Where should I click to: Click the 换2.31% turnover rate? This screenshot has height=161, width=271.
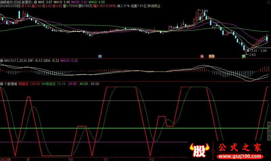[x=123, y=6]
